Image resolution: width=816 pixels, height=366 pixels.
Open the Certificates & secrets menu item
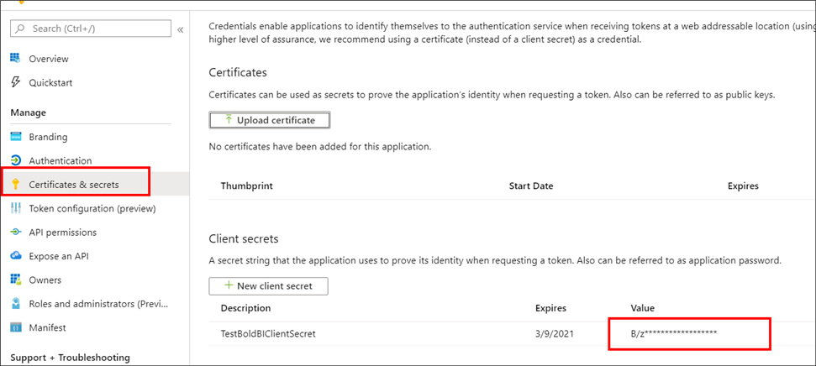point(74,185)
